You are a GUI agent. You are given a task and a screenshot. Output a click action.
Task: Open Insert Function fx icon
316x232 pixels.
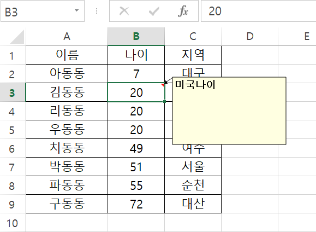[183, 11]
